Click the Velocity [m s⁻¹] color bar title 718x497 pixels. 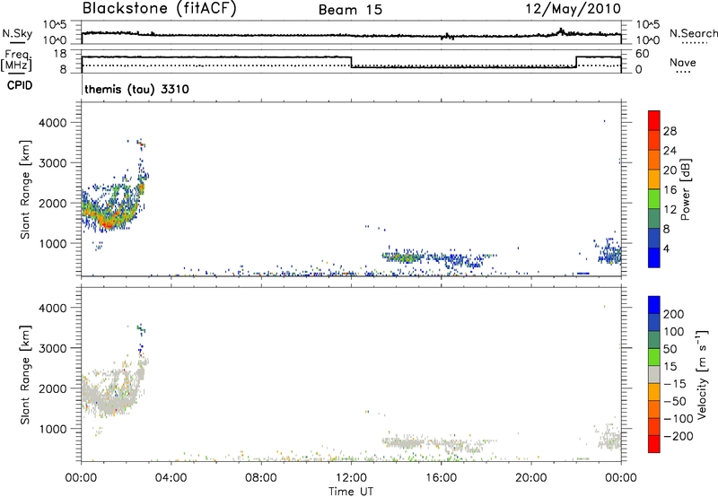702,374
